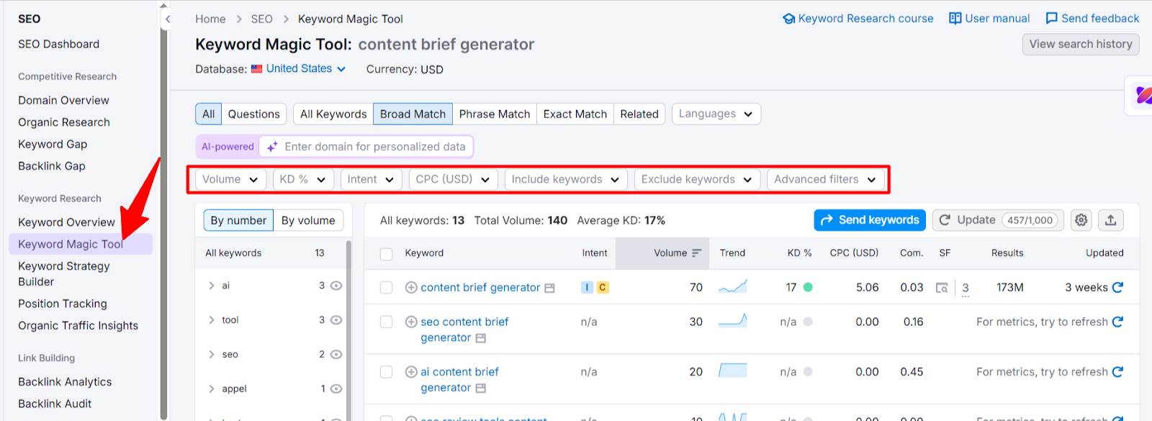Screen dimensions: 1152x421
Task: Select the By number grouping tab
Action: pyautogui.click(x=238, y=220)
